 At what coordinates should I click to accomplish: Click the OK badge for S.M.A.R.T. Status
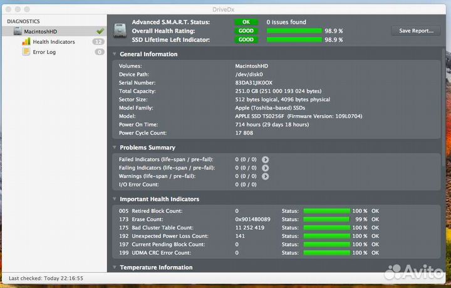tap(246, 22)
